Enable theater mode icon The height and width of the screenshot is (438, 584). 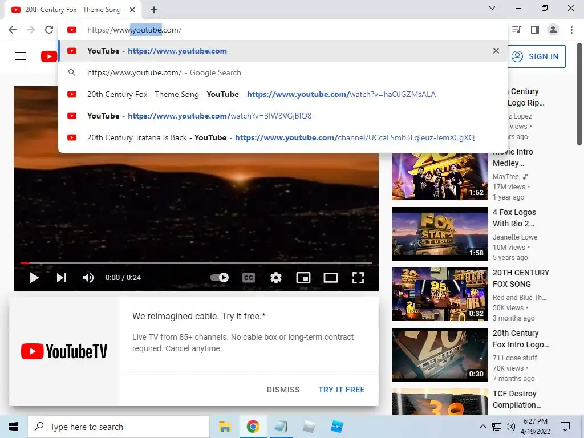coord(331,278)
